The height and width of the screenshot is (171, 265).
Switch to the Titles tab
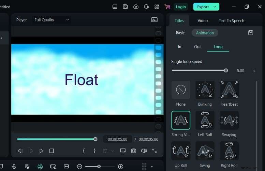pyautogui.click(x=179, y=20)
